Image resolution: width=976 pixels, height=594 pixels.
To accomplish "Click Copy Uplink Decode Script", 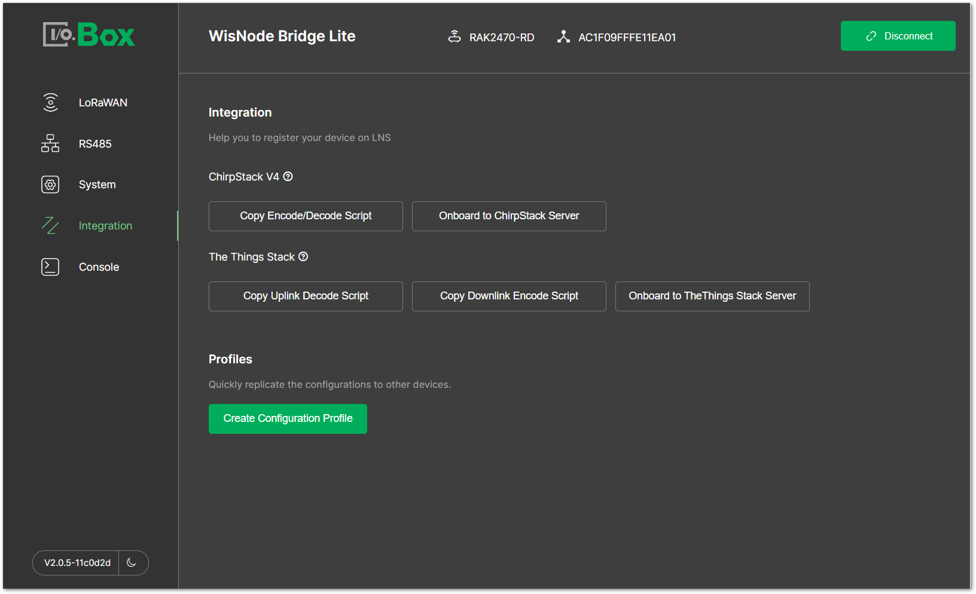I will coord(306,296).
